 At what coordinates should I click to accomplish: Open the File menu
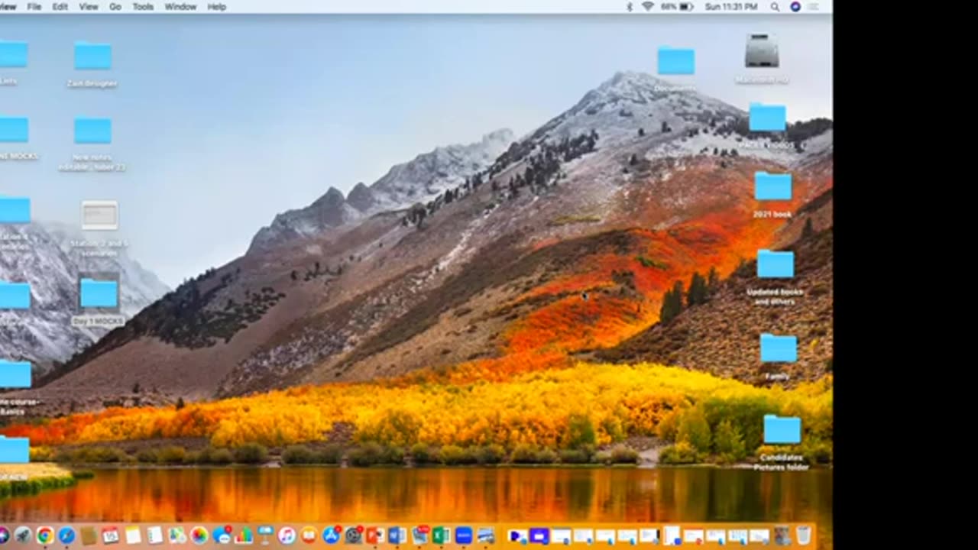click(x=34, y=6)
